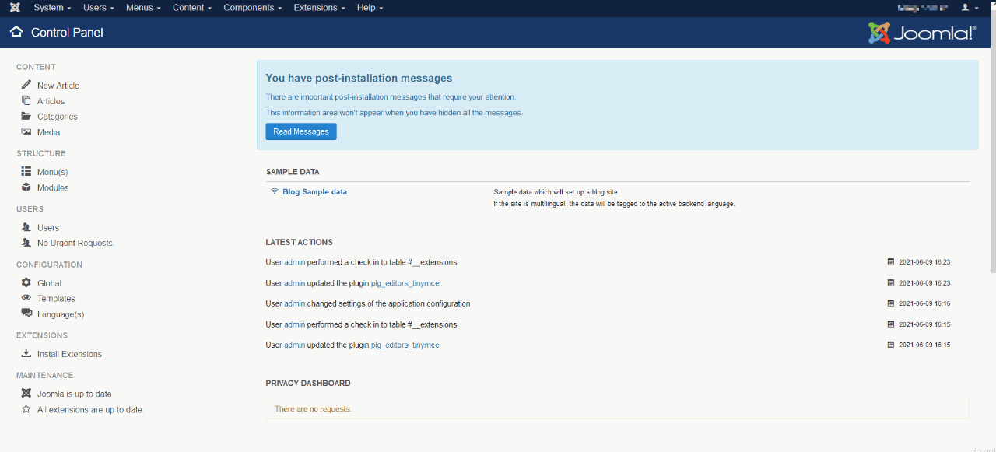Click the Joomla! brand logo in header
996x452 pixels.
(x=922, y=32)
